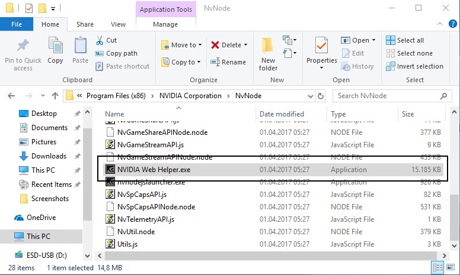Open the Manage tab under Application Tools
This screenshot has width=460, height=275.
(165, 24)
